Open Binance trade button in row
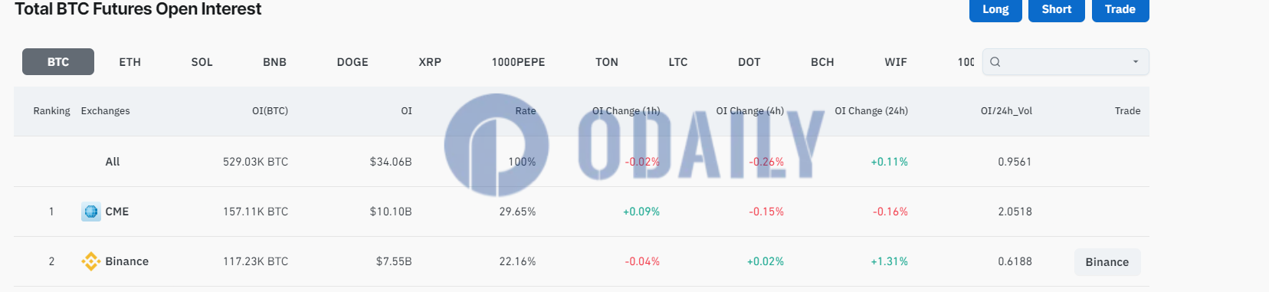The height and width of the screenshot is (292, 1269). tap(1107, 262)
